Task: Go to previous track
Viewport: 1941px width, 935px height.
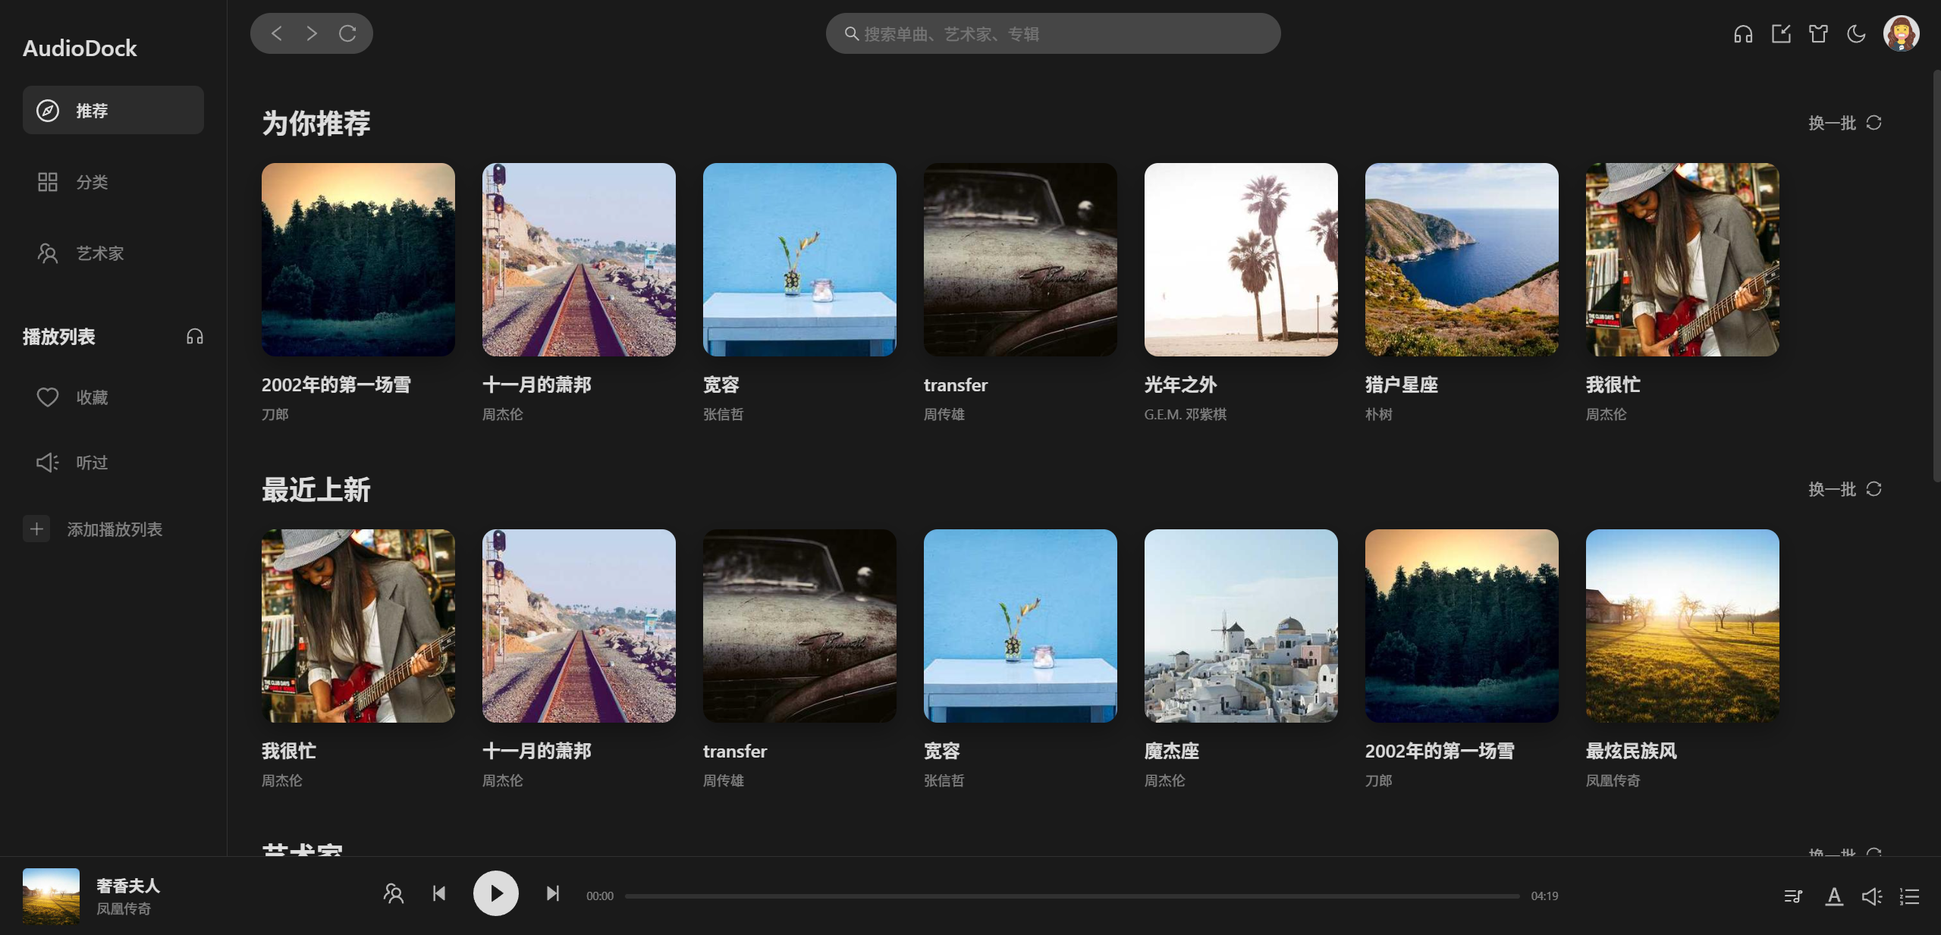Action: click(x=438, y=894)
